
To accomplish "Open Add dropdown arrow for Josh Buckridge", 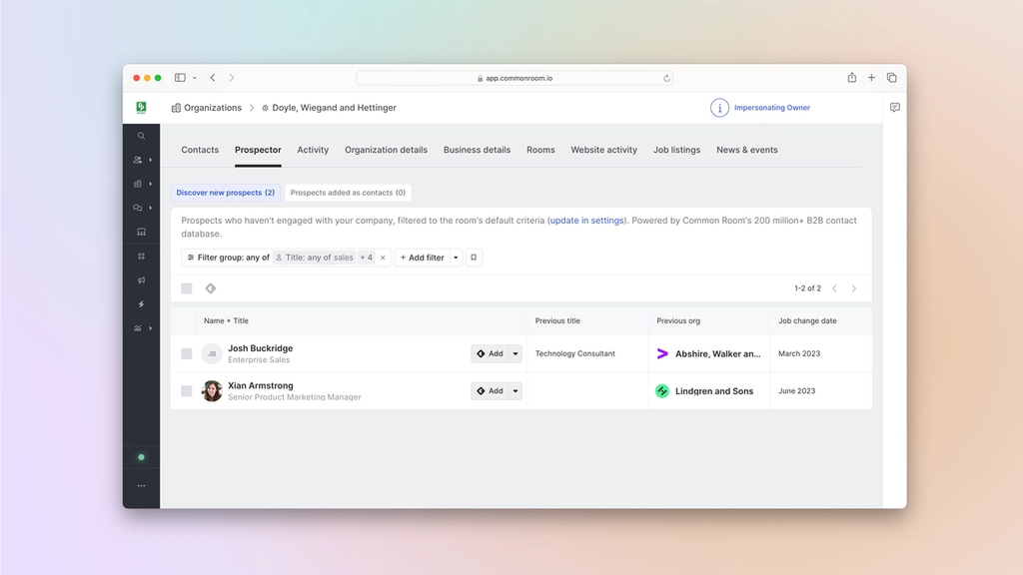I will pyautogui.click(x=515, y=353).
